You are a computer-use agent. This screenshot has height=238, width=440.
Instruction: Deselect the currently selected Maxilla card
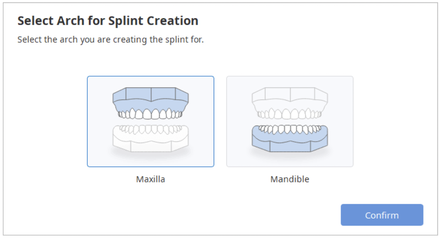[x=150, y=121]
